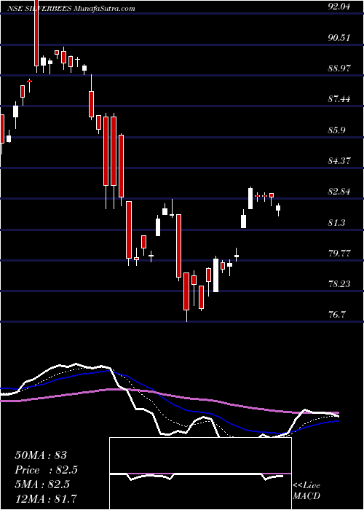Click the 50MA : 83 readout
Image resolution: width=364 pixels, height=510 pixels.
[x=41, y=455]
